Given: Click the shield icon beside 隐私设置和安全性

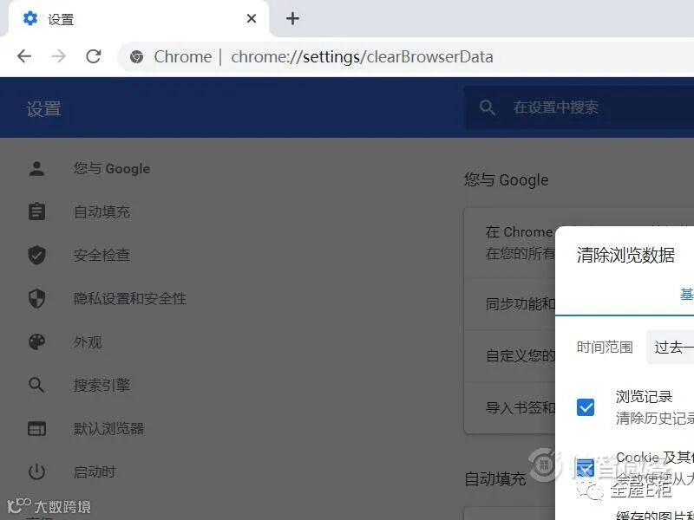Looking at the screenshot, I should pos(36,298).
